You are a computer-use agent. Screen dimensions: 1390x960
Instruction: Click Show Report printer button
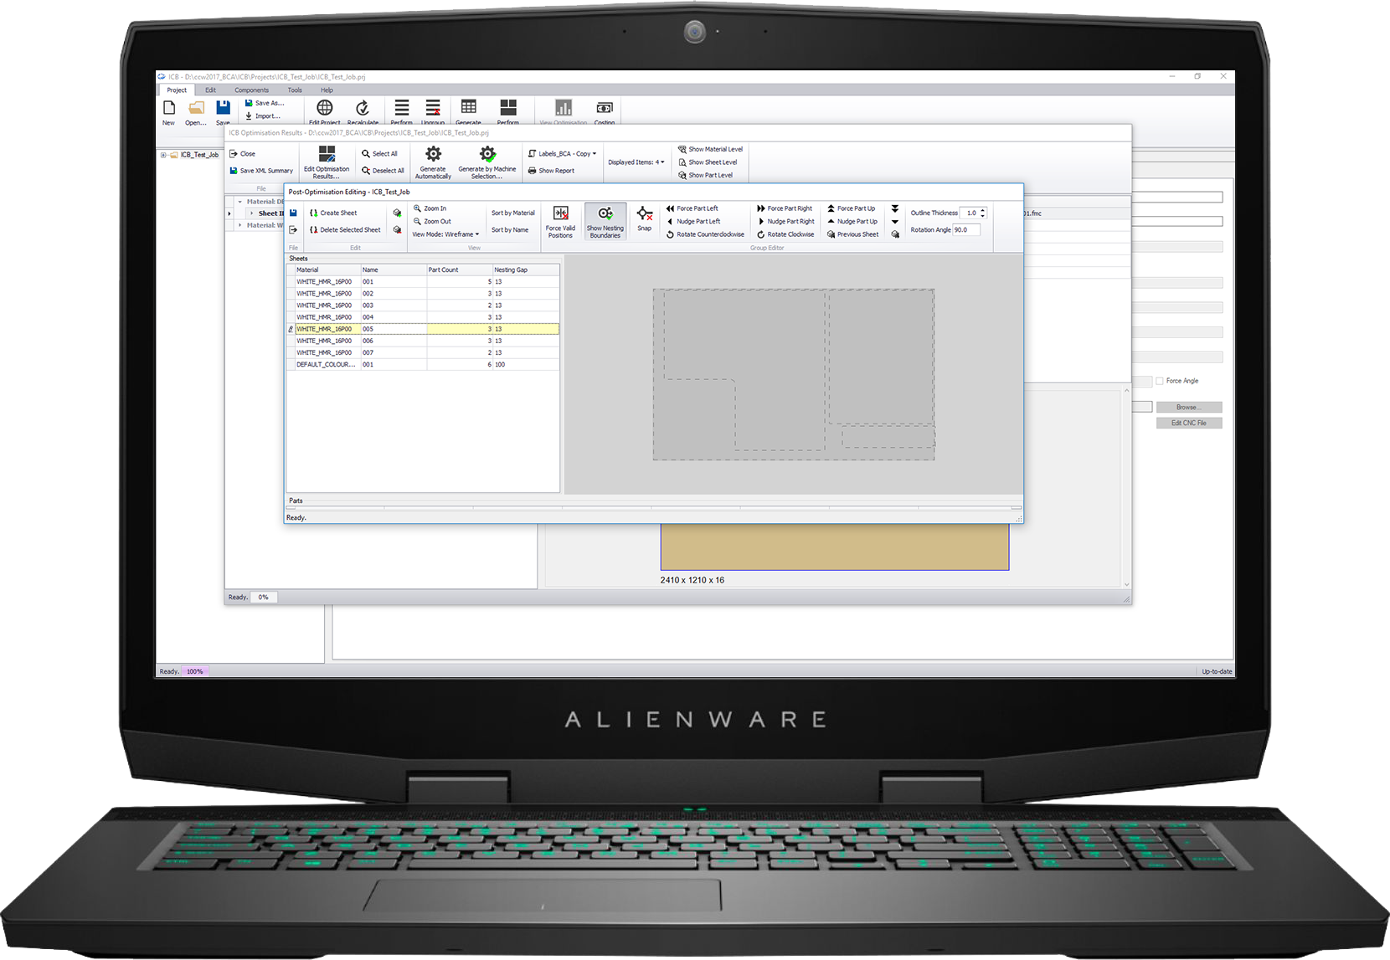[551, 171]
